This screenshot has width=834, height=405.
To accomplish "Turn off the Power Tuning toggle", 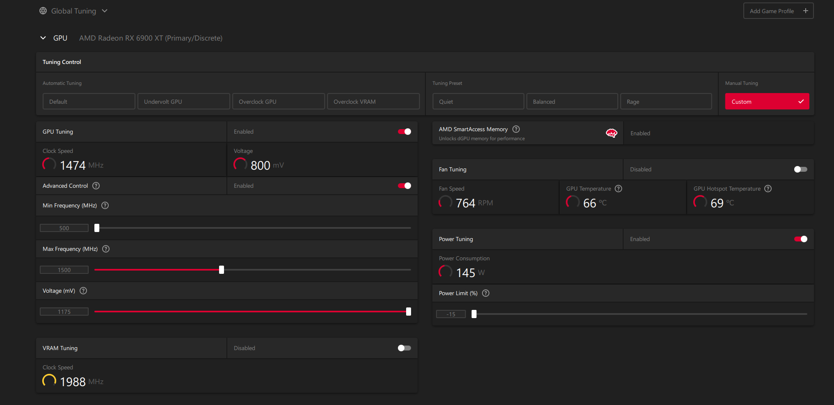I will click(800, 239).
